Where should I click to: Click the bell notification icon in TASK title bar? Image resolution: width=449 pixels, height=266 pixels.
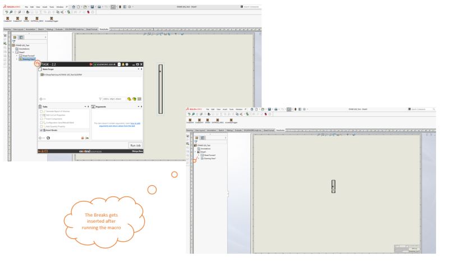click(123, 65)
